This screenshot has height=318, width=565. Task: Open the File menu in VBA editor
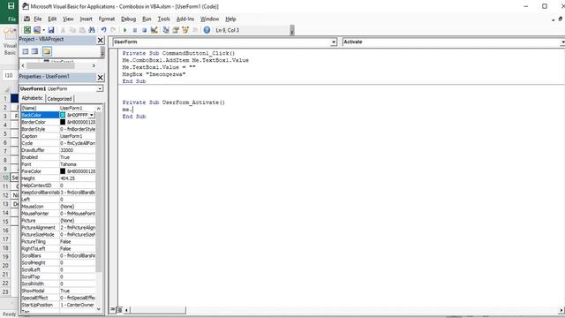(x=37, y=19)
